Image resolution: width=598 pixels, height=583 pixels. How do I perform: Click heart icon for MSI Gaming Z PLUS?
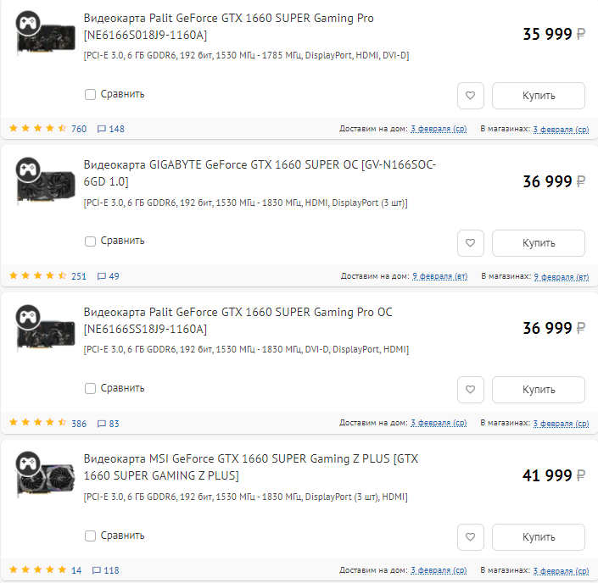point(471,537)
